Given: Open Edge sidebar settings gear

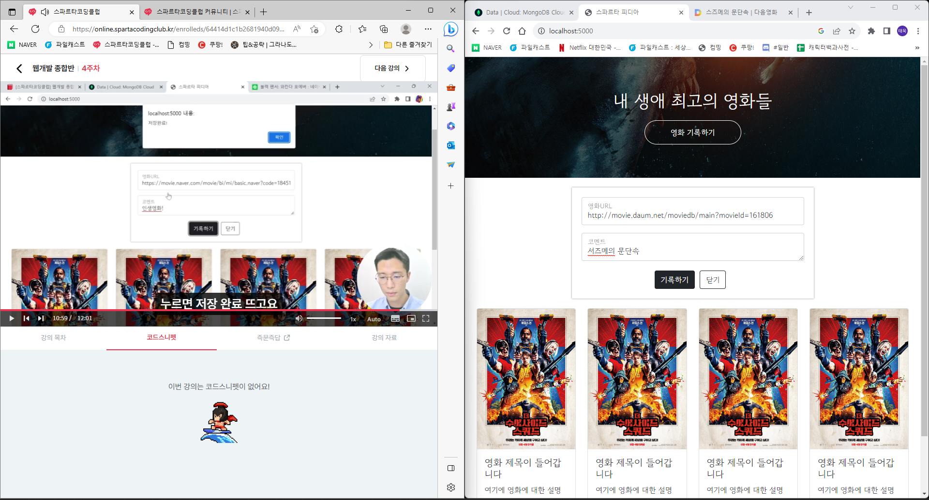Looking at the screenshot, I should point(451,487).
